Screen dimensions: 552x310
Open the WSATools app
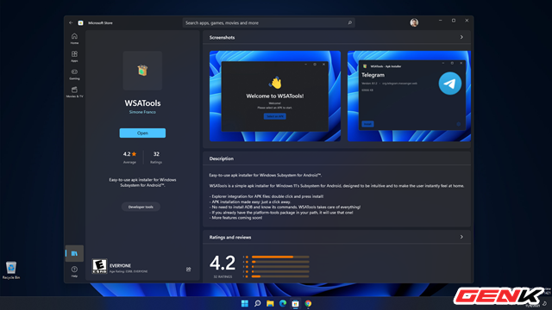pos(142,133)
